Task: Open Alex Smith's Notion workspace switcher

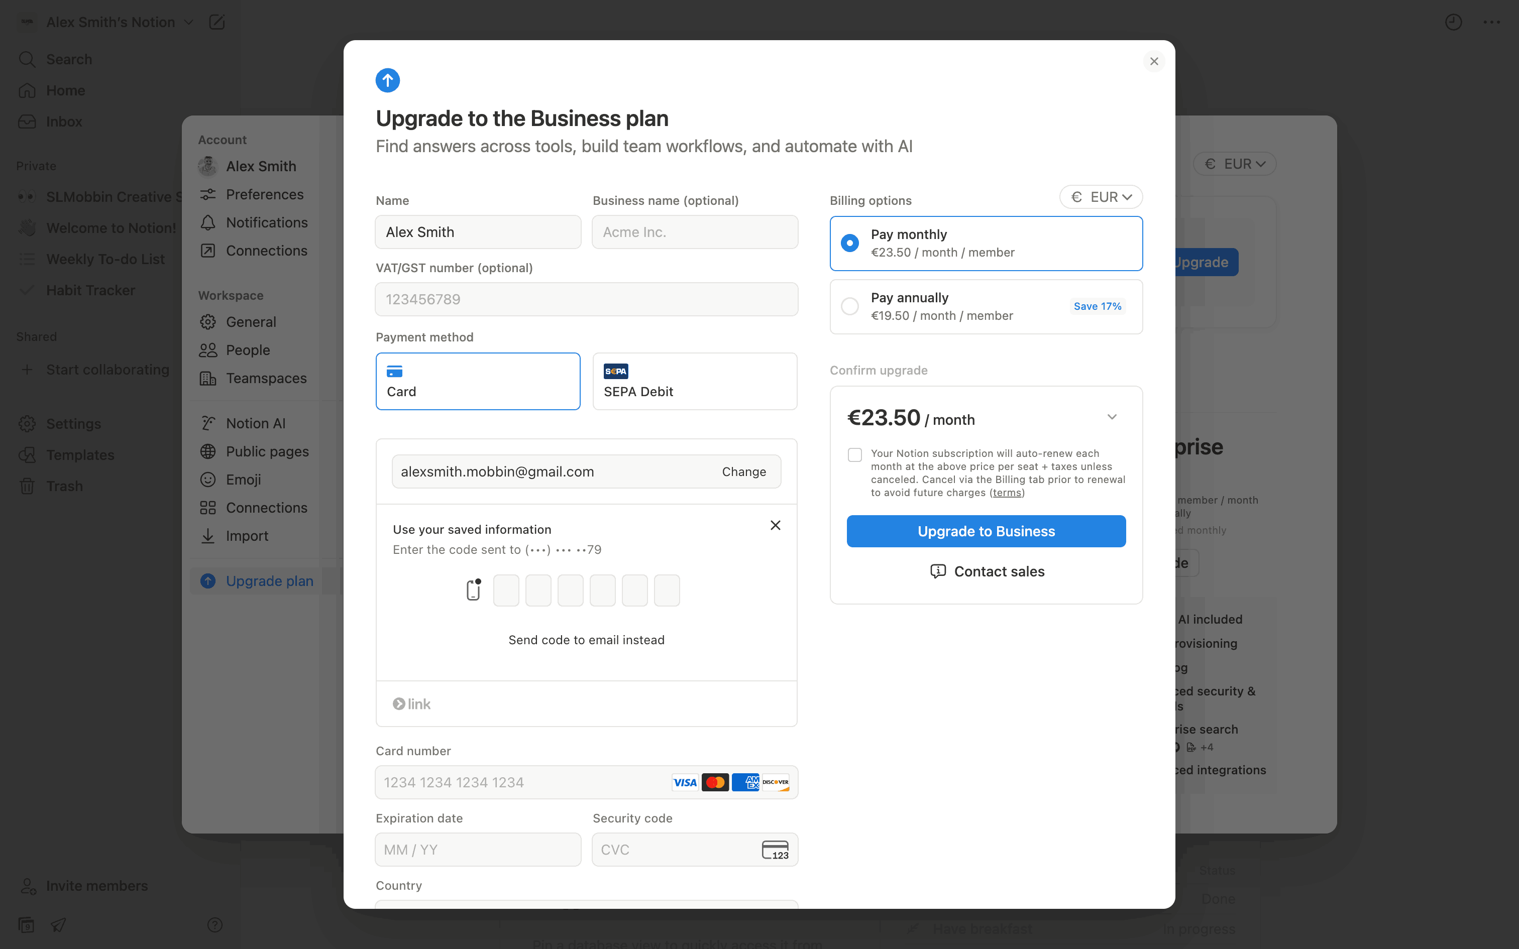Action: [111, 23]
